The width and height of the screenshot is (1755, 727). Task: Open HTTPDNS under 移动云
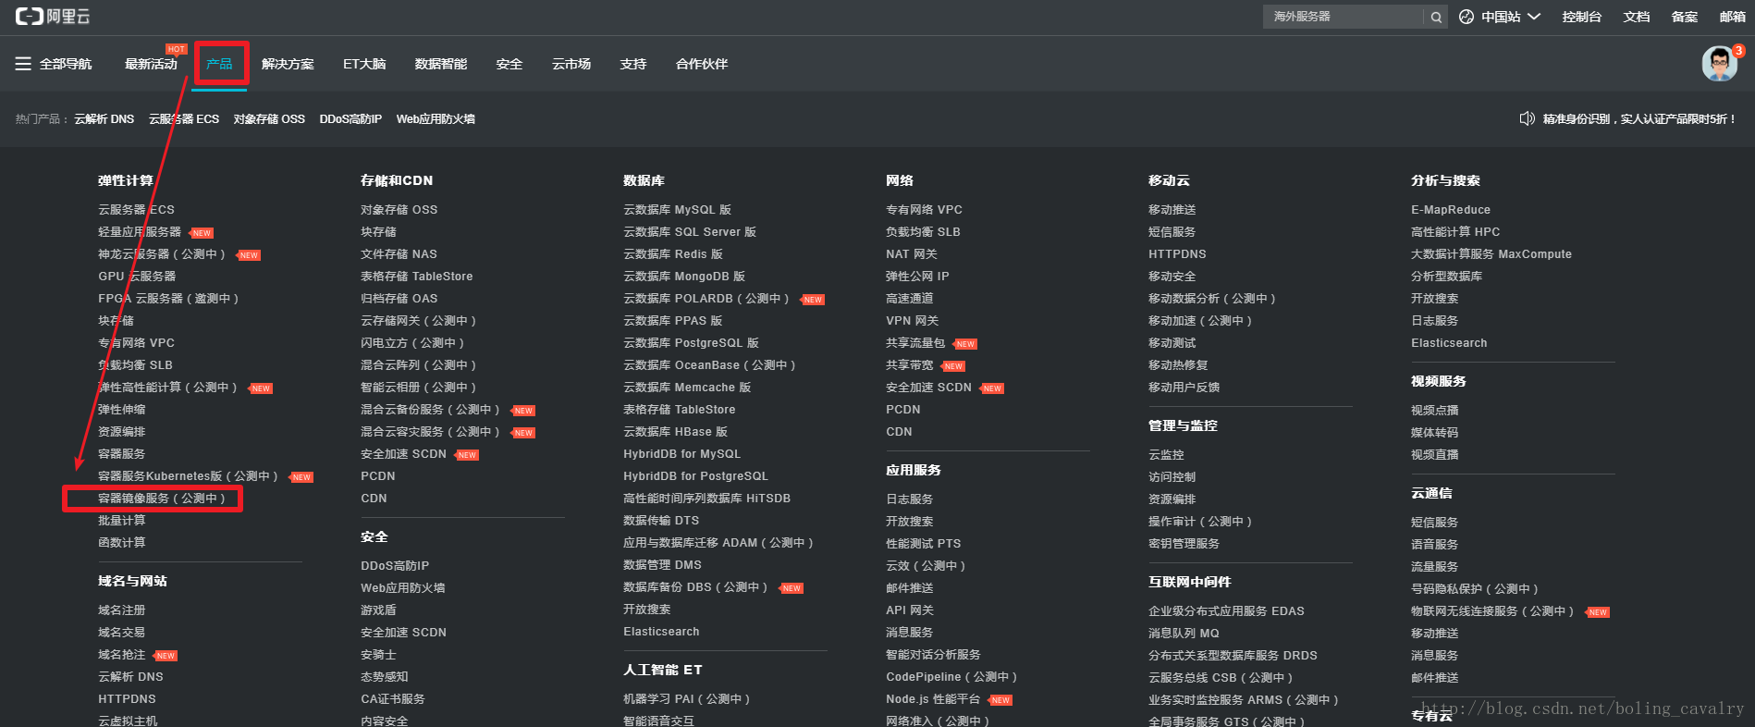point(1177,254)
